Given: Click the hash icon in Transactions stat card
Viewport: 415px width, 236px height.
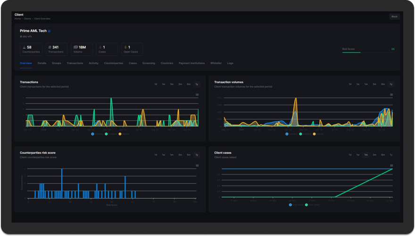Looking at the screenshot, I should tap(50, 47).
